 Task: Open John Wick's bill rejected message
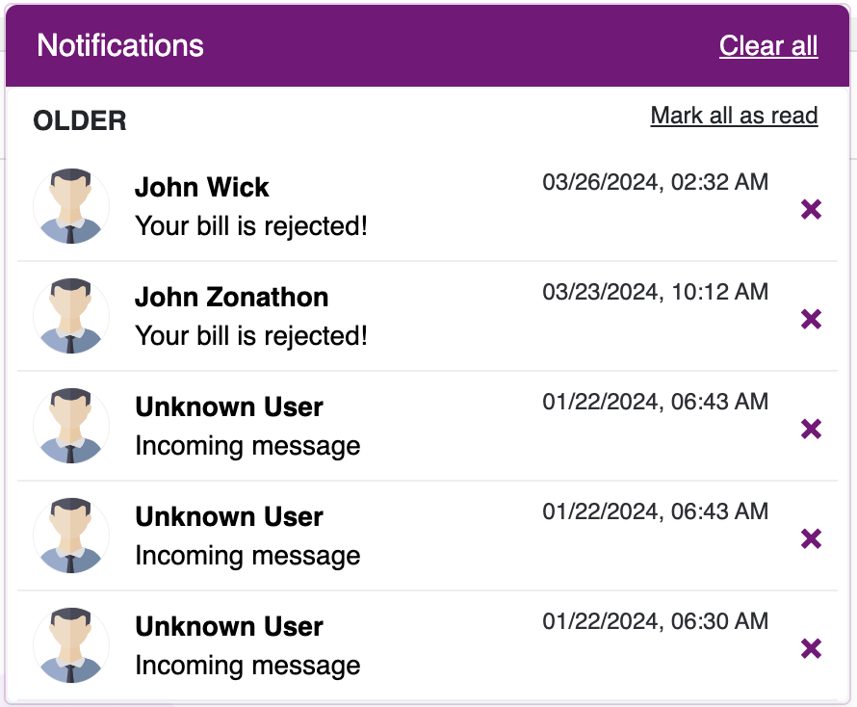251,225
